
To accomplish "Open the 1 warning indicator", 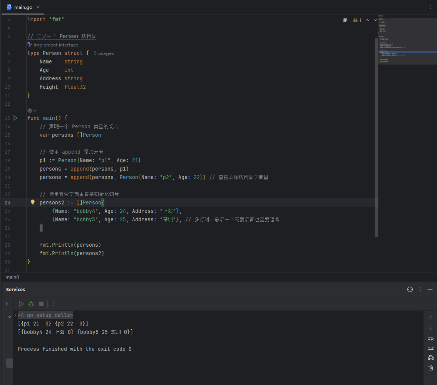I will click(x=357, y=20).
